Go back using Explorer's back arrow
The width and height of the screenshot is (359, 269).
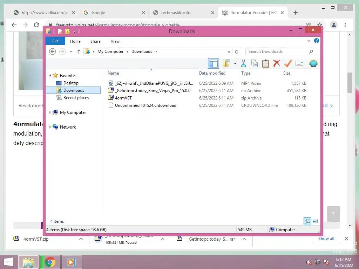53,51
